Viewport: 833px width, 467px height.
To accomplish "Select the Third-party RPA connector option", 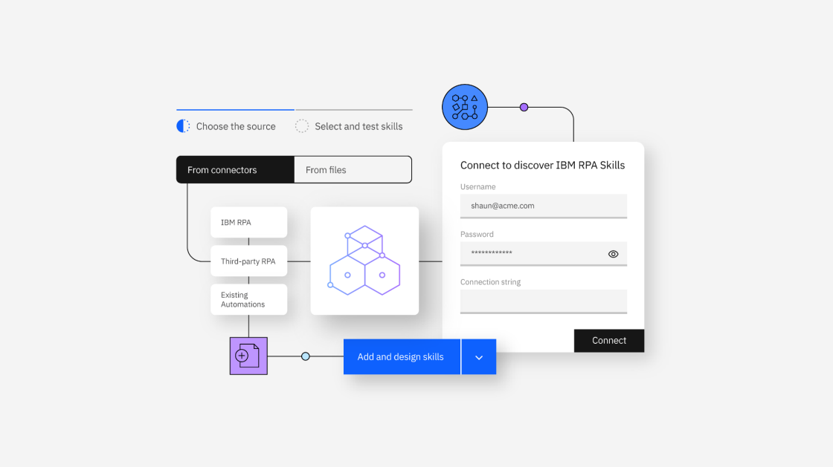I will click(248, 261).
